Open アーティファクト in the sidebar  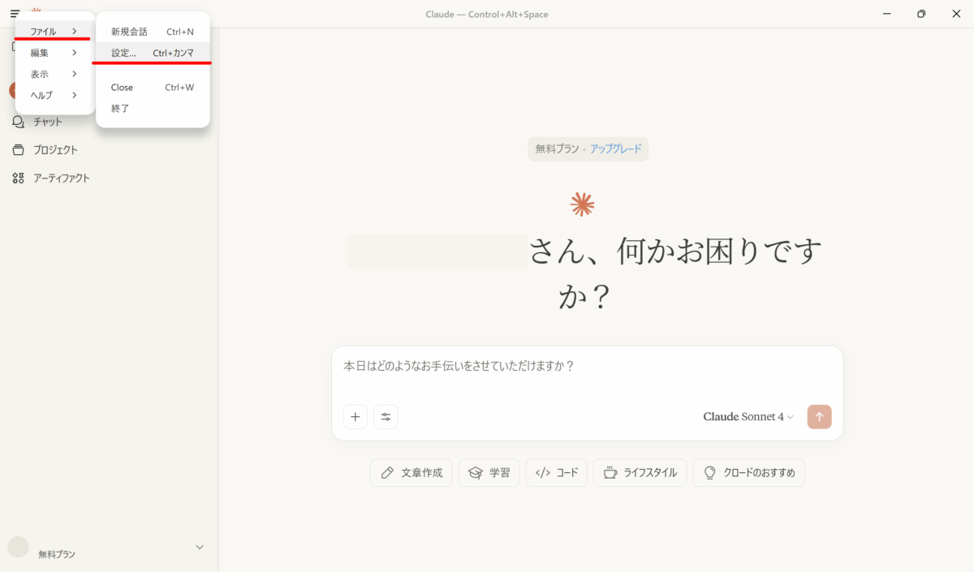62,178
